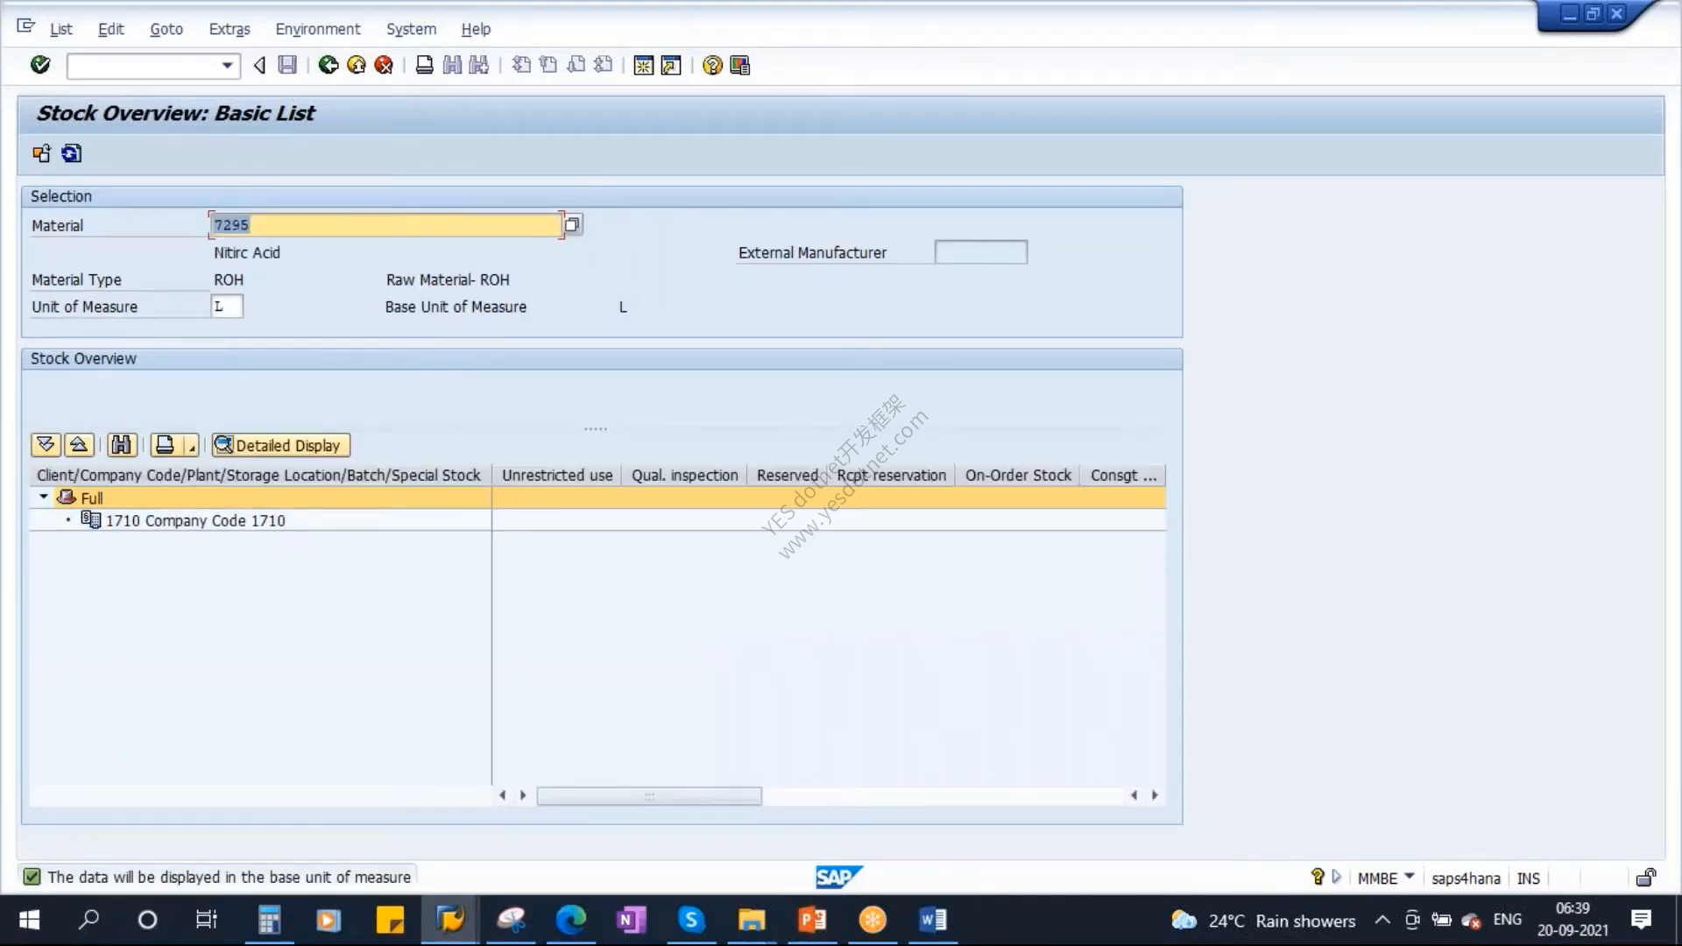This screenshot has width=1682, height=946.
Task: Open the command field dropdown arrow
Action: [227, 66]
